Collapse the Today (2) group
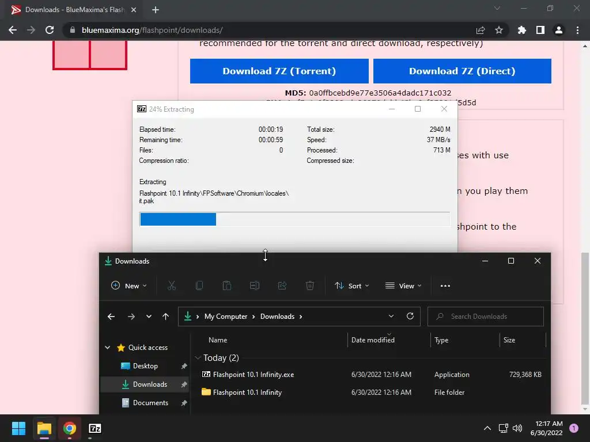This screenshot has height=442, width=590. coord(198,358)
